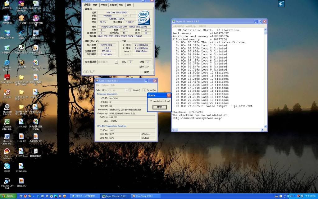Open the 21min.JPG desktop file

tap(21, 182)
